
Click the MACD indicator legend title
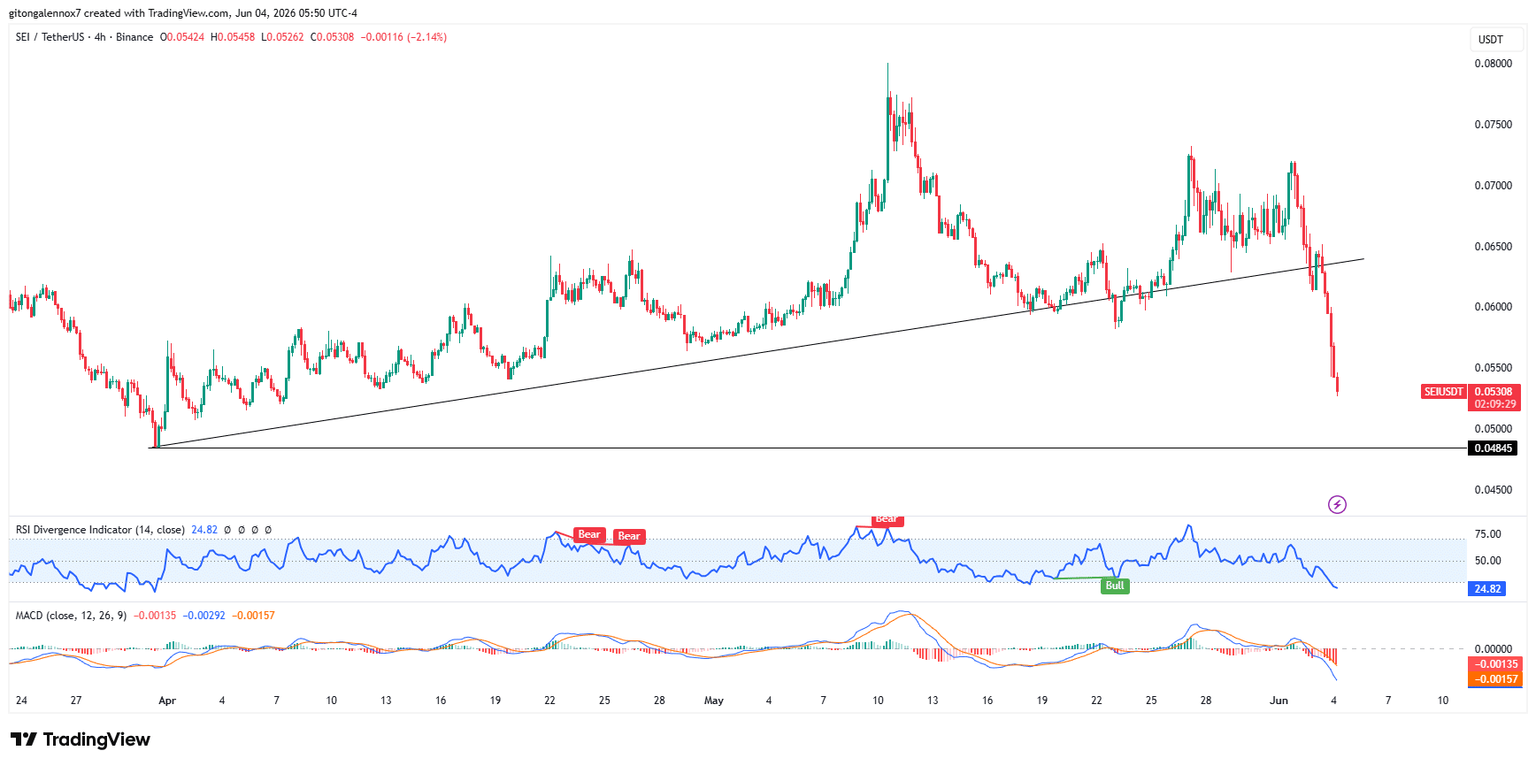[x=71, y=616]
